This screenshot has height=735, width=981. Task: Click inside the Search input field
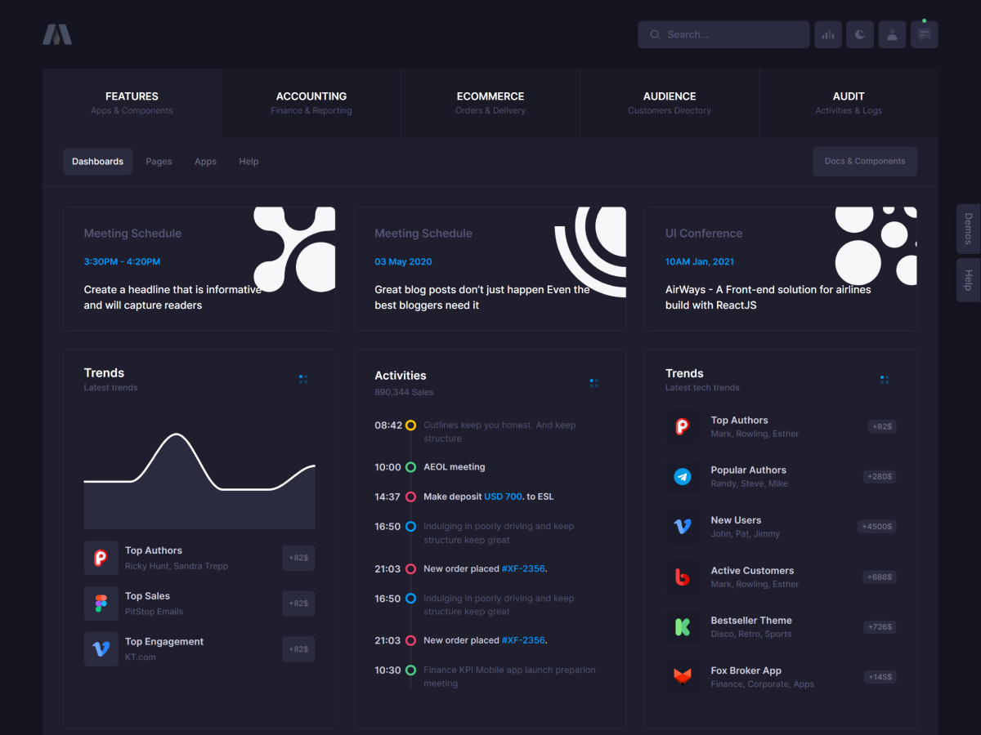pos(732,34)
